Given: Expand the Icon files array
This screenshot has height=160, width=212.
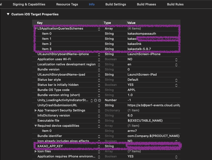Looking at the screenshot, I should pyautogui.click(x=36, y=151).
